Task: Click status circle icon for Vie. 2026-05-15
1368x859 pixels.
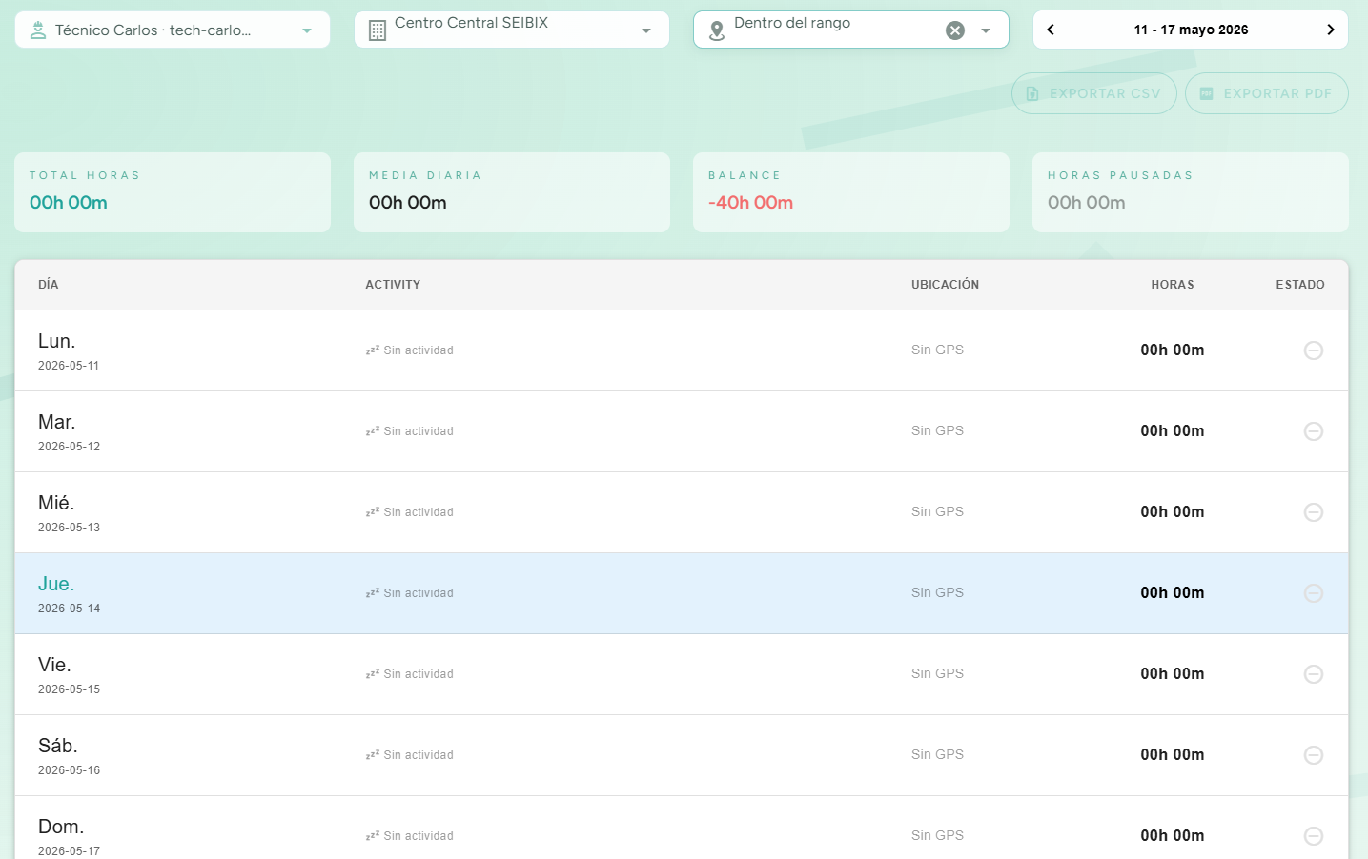Action: coord(1313,674)
